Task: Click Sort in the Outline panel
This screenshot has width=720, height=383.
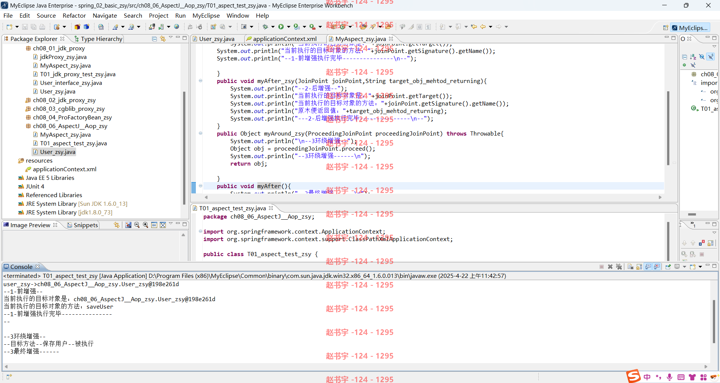Action: click(x=693, y=57)
